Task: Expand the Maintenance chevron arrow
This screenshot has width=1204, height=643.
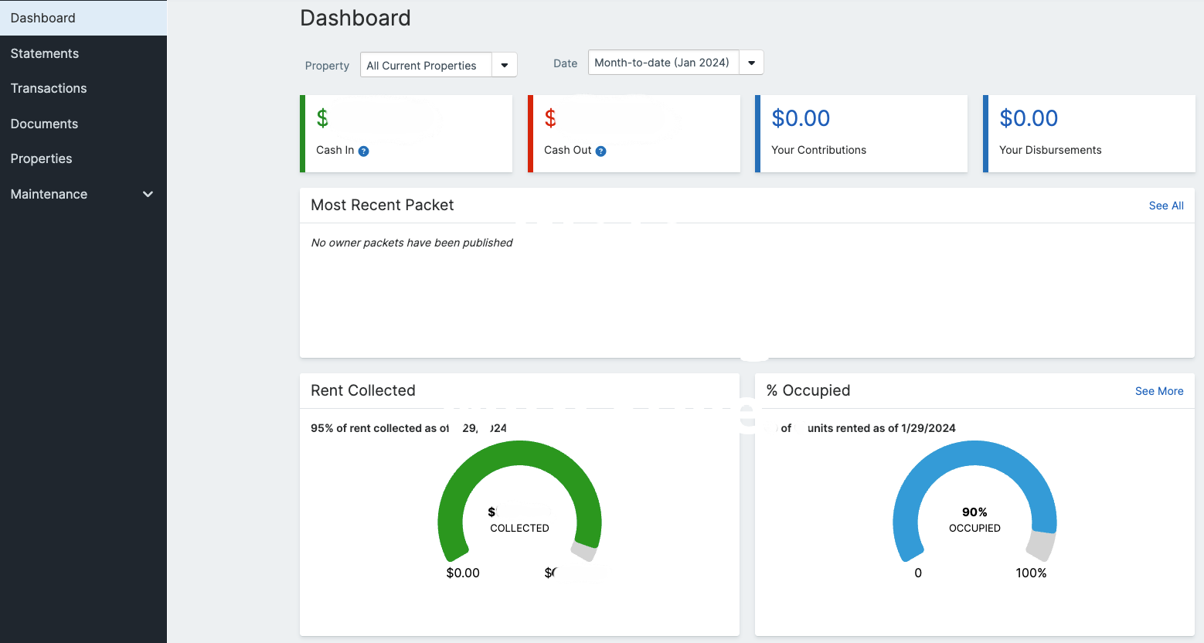Action: coord(148,194)
